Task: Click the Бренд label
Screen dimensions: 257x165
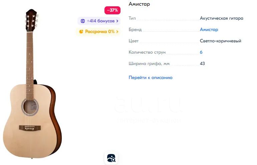Action: [x=135, y=30]
